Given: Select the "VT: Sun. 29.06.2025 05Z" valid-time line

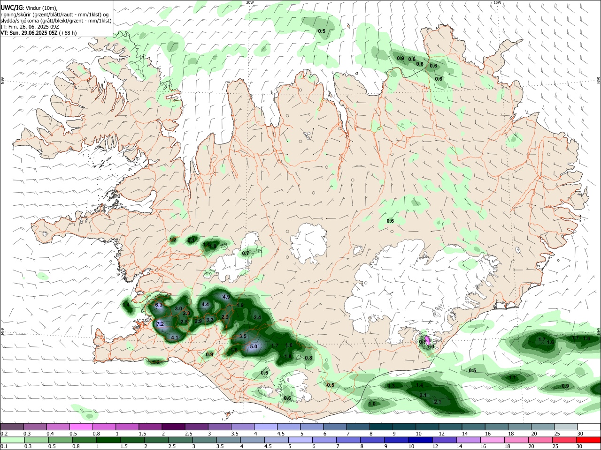Looking at the screenshot, I should tap(39, 33).
